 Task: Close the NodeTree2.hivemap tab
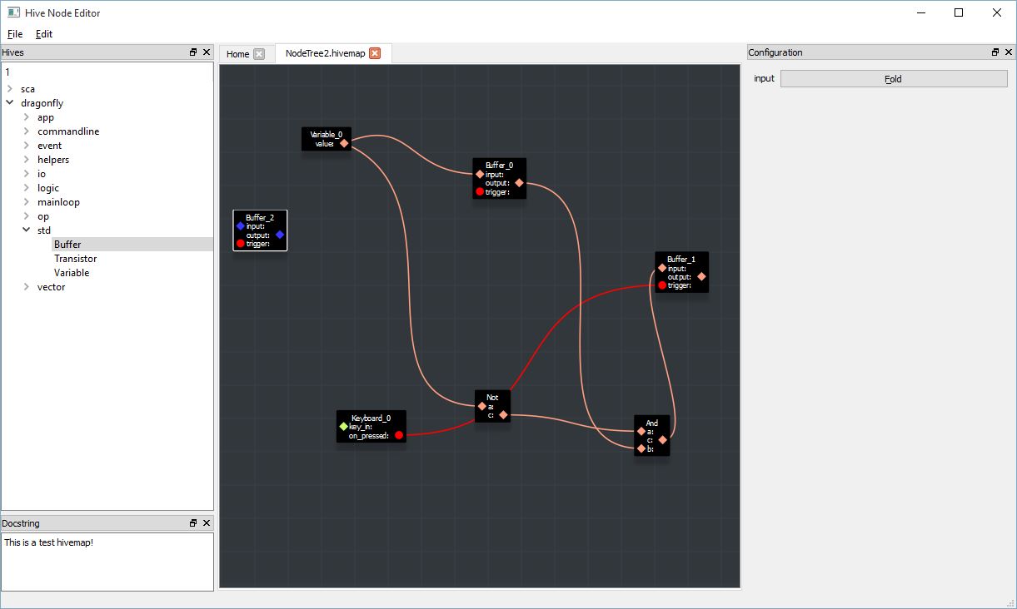tap(375, 53)
